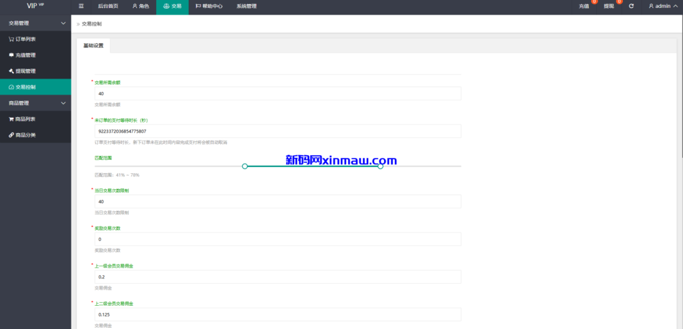Click the hamburger sidebar collapse icon
Screen dimensions: 683x329
pyautogui.click(x=81, y=6)
